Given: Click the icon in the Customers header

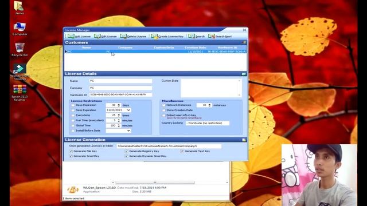Looking at the screenshot, I should [244, 42].
